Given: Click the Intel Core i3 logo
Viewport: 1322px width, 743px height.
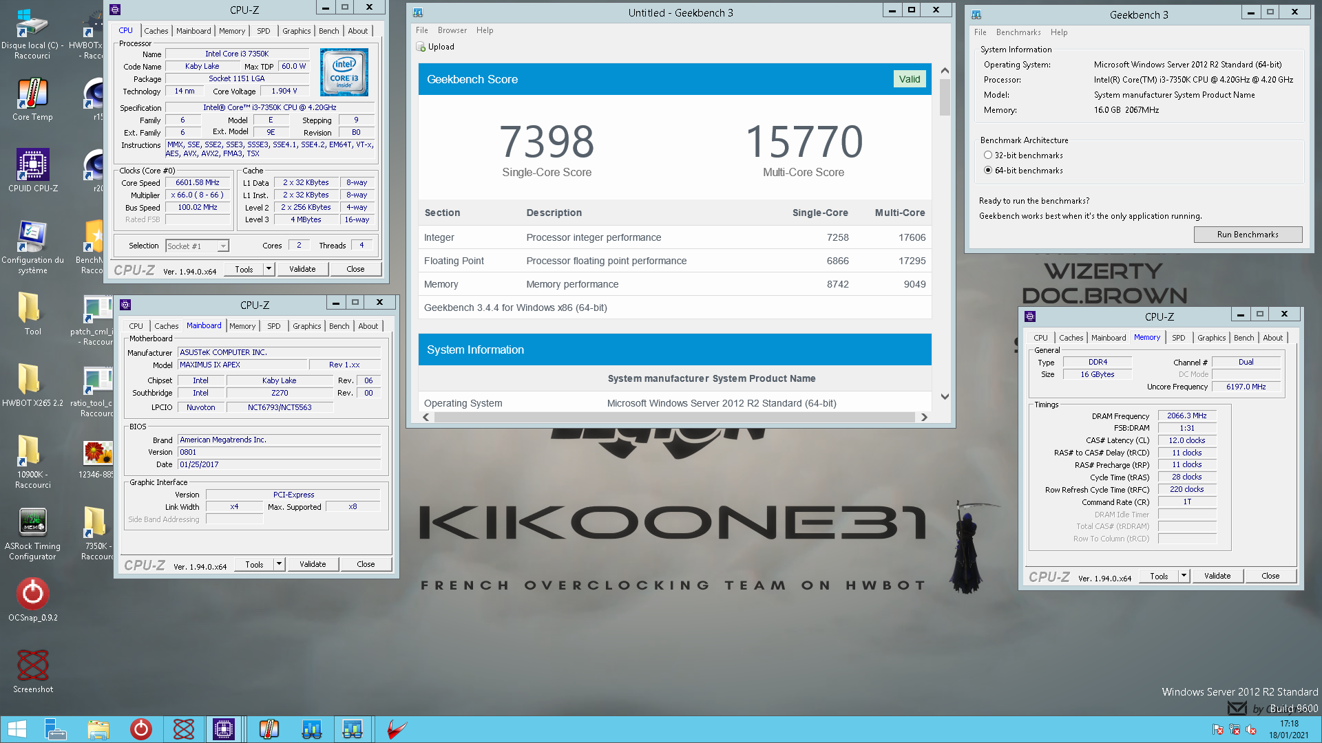Looking at the screenshot, I should pos(344,72).
